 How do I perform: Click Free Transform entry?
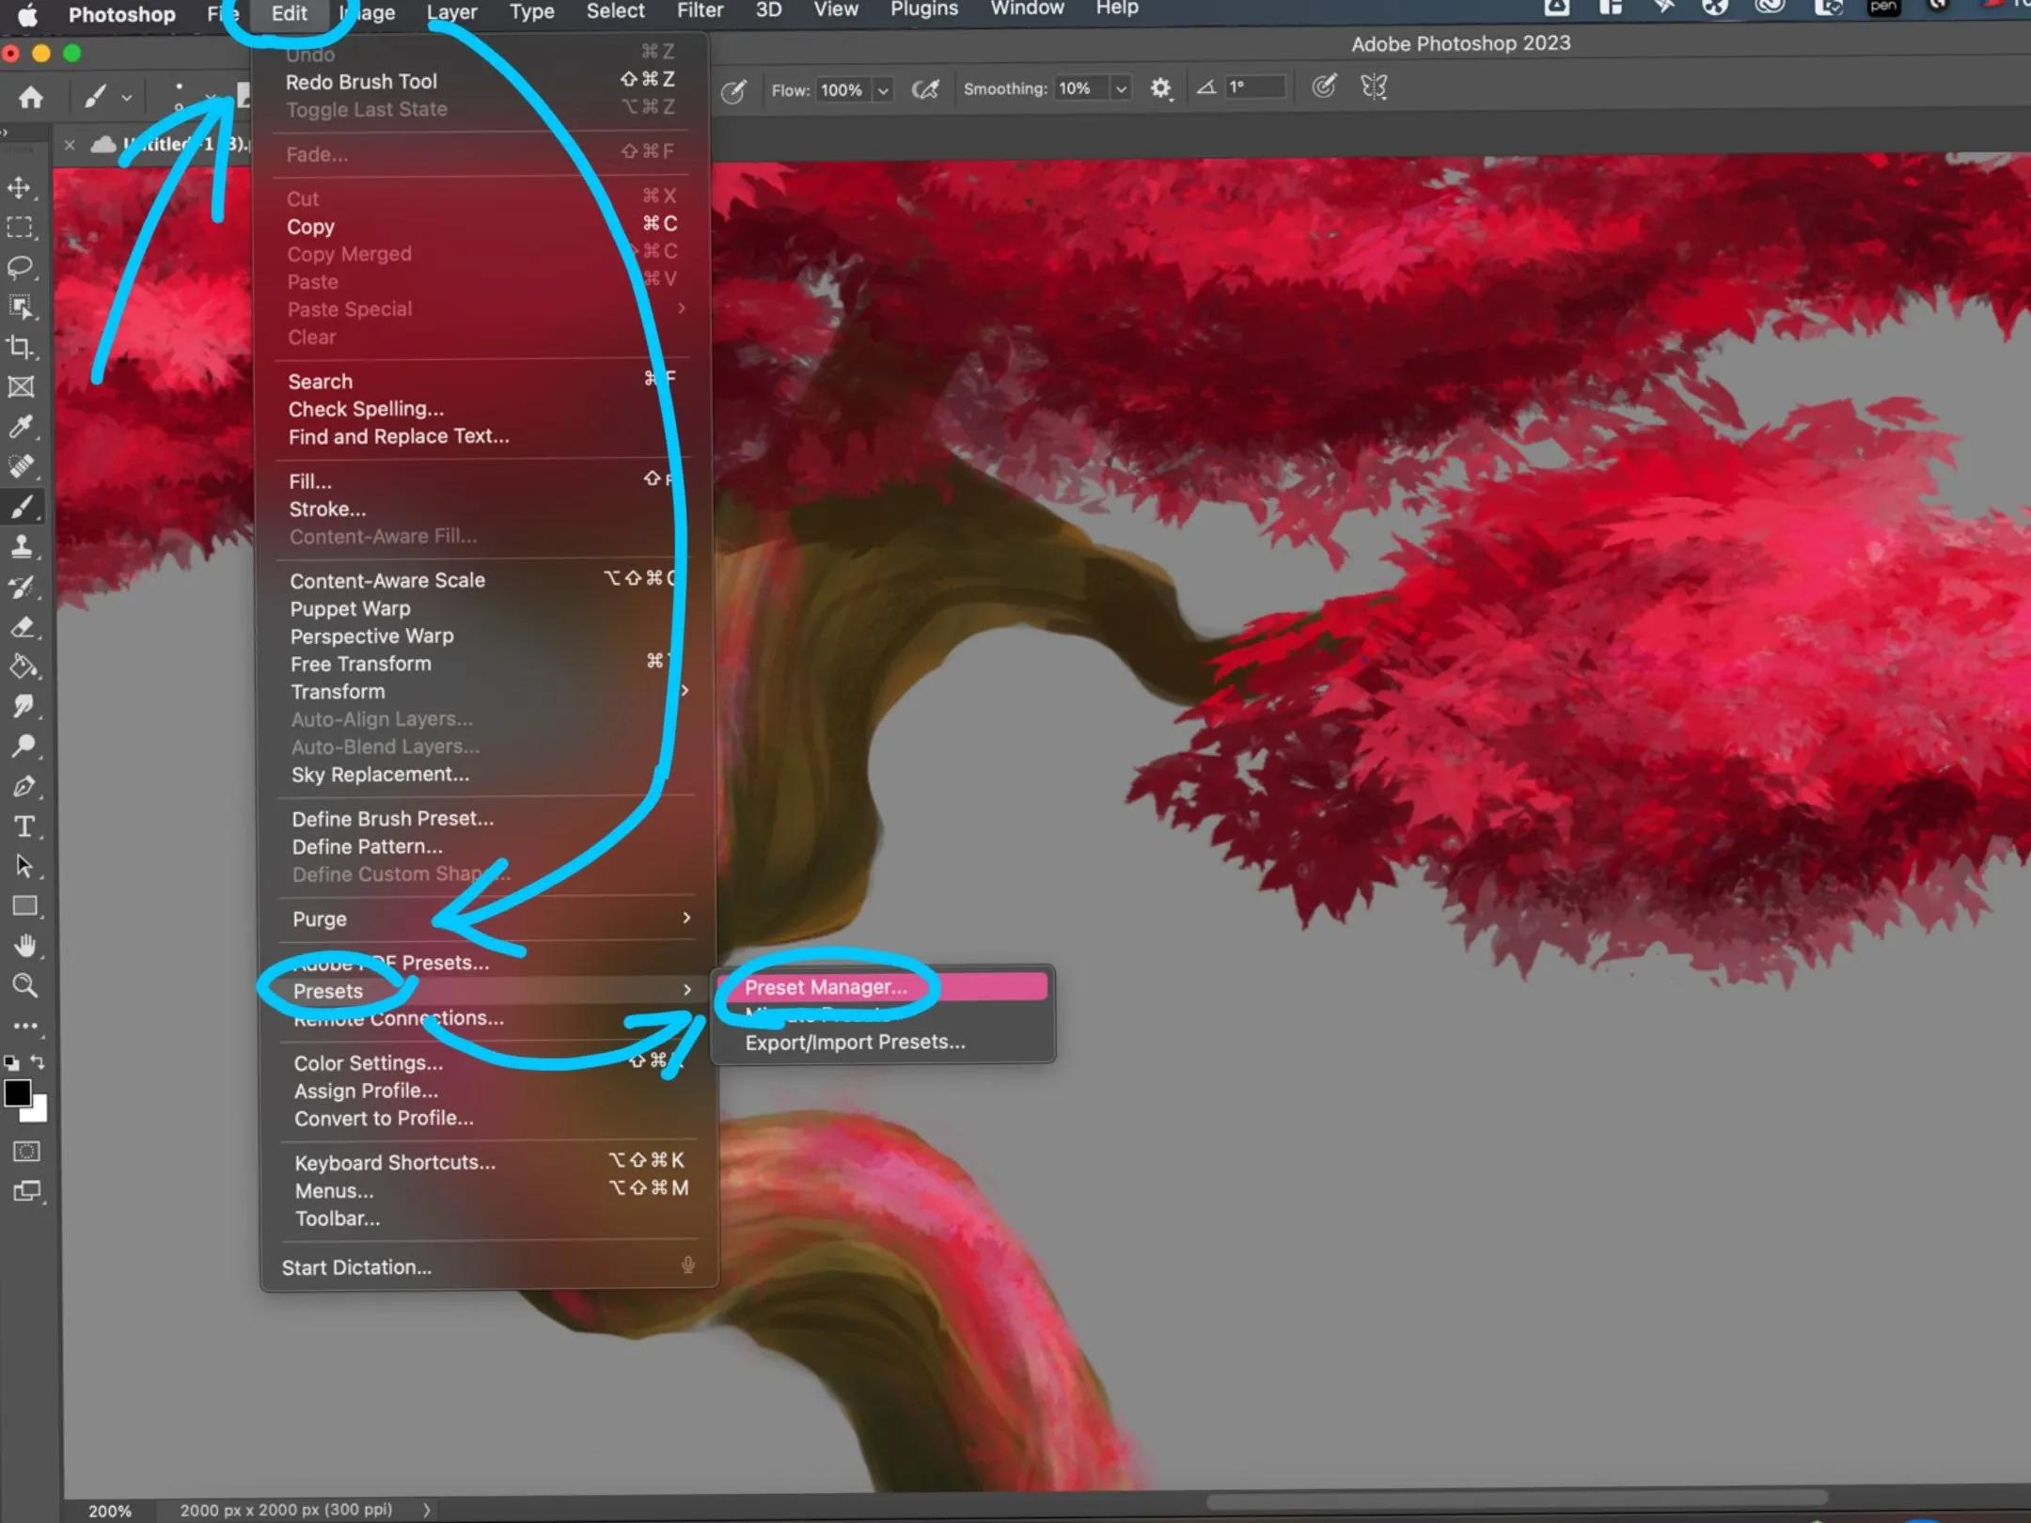coord(360,664)
